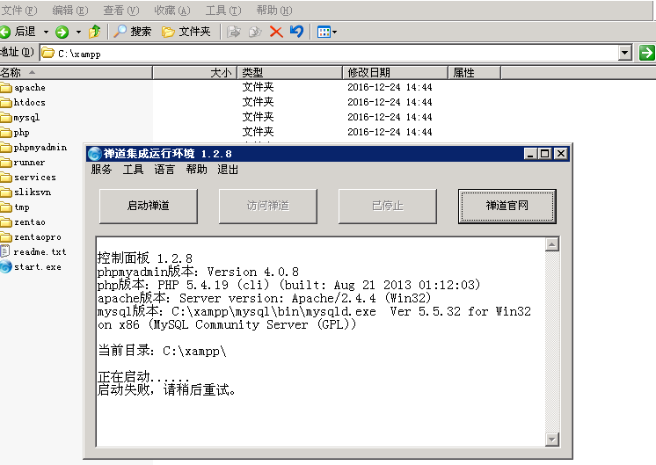Click the Back arrow icon in Explorer toolbar
Viewport: 656px width, 465px height.
(4, 32)
